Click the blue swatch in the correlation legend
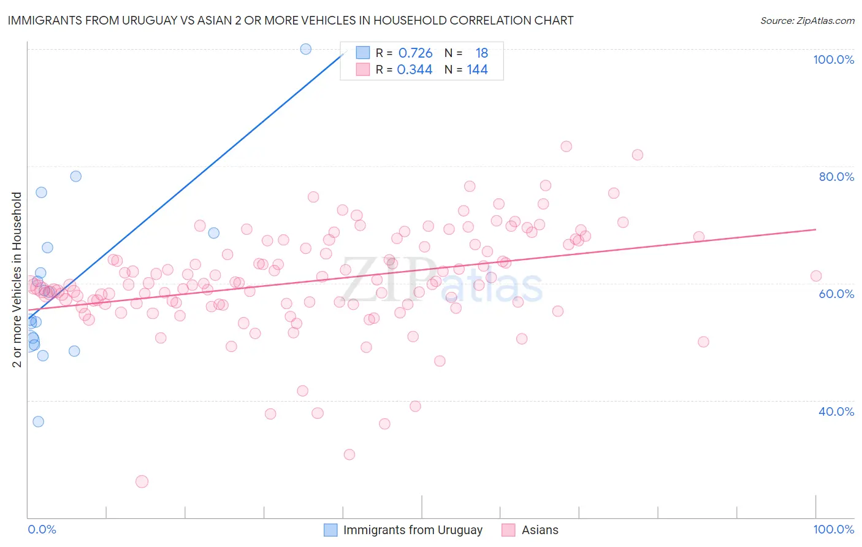862x547 pixels. click(x=363, y=53)
